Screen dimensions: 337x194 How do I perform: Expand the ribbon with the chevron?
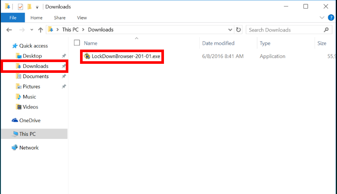click(322, 18)
